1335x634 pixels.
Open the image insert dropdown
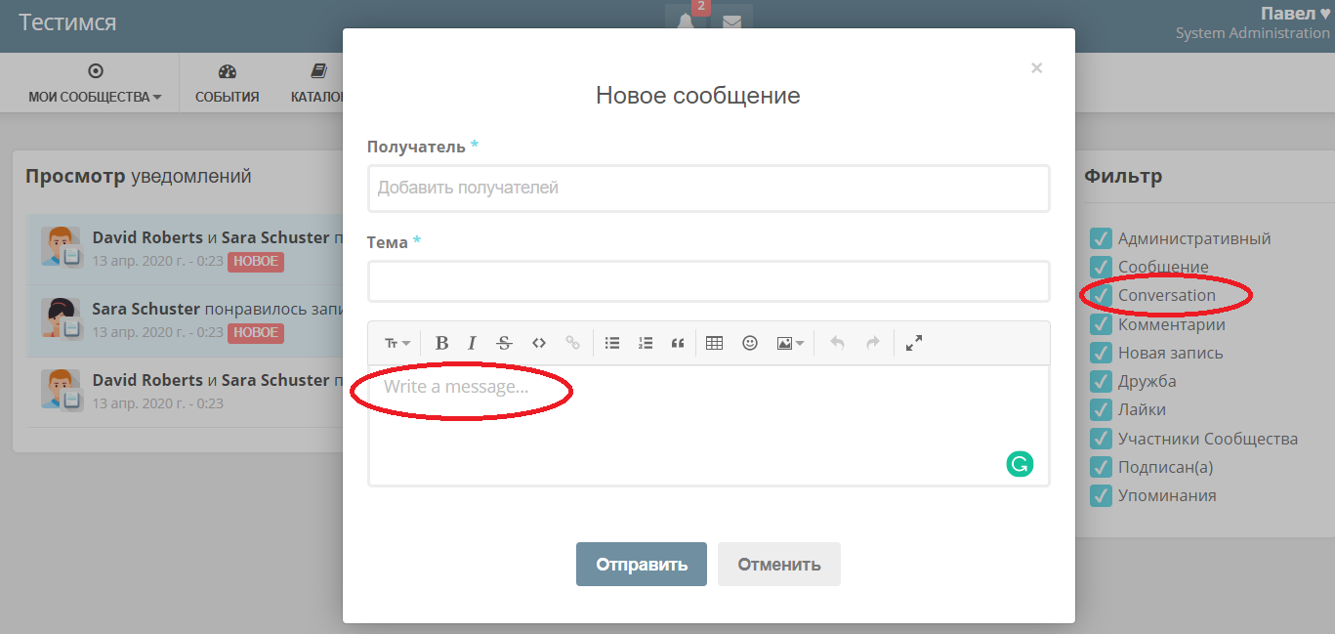click(x=790, y=343)
